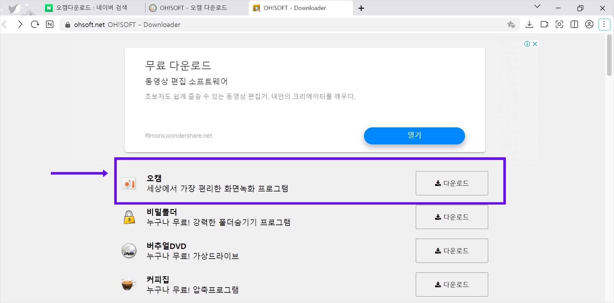Click the 오캠 app icon

[x=129, y=183]
